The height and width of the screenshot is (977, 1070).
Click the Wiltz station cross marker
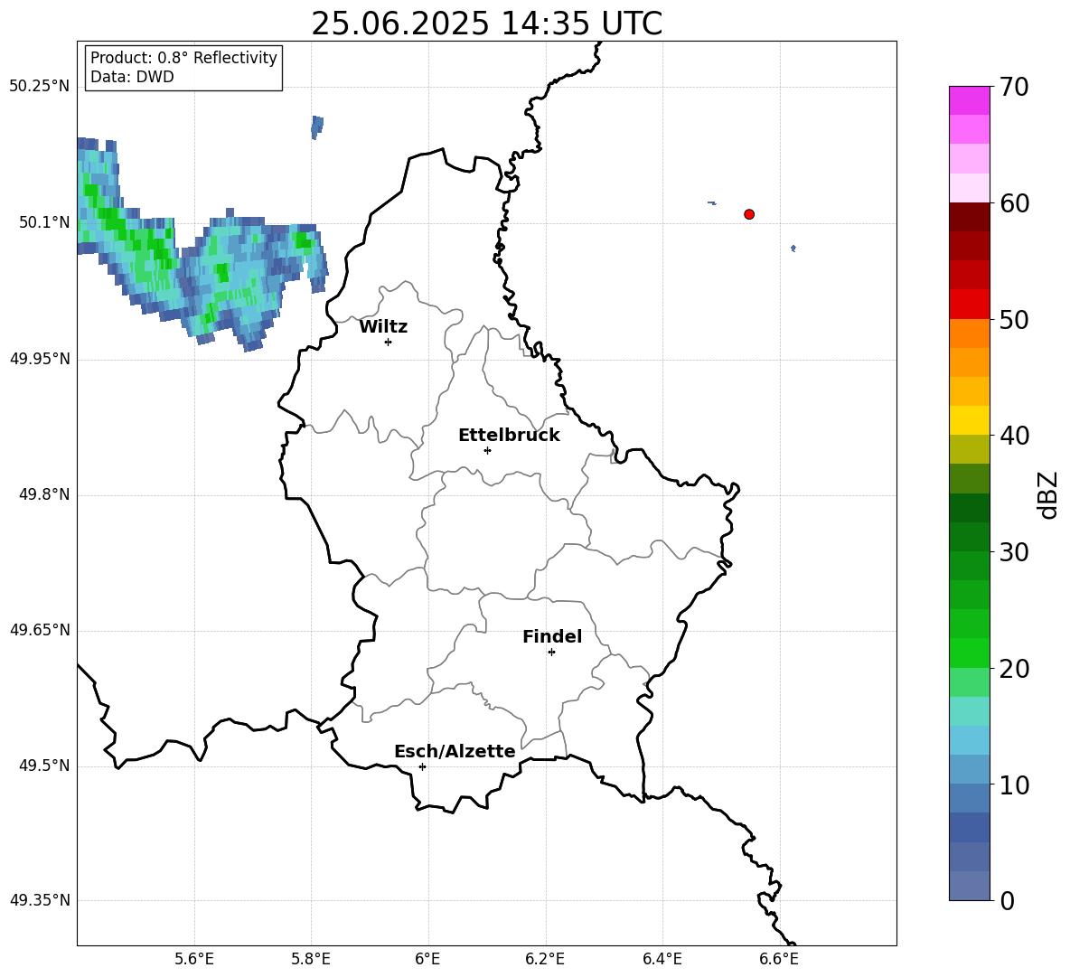tap(389, 342)
